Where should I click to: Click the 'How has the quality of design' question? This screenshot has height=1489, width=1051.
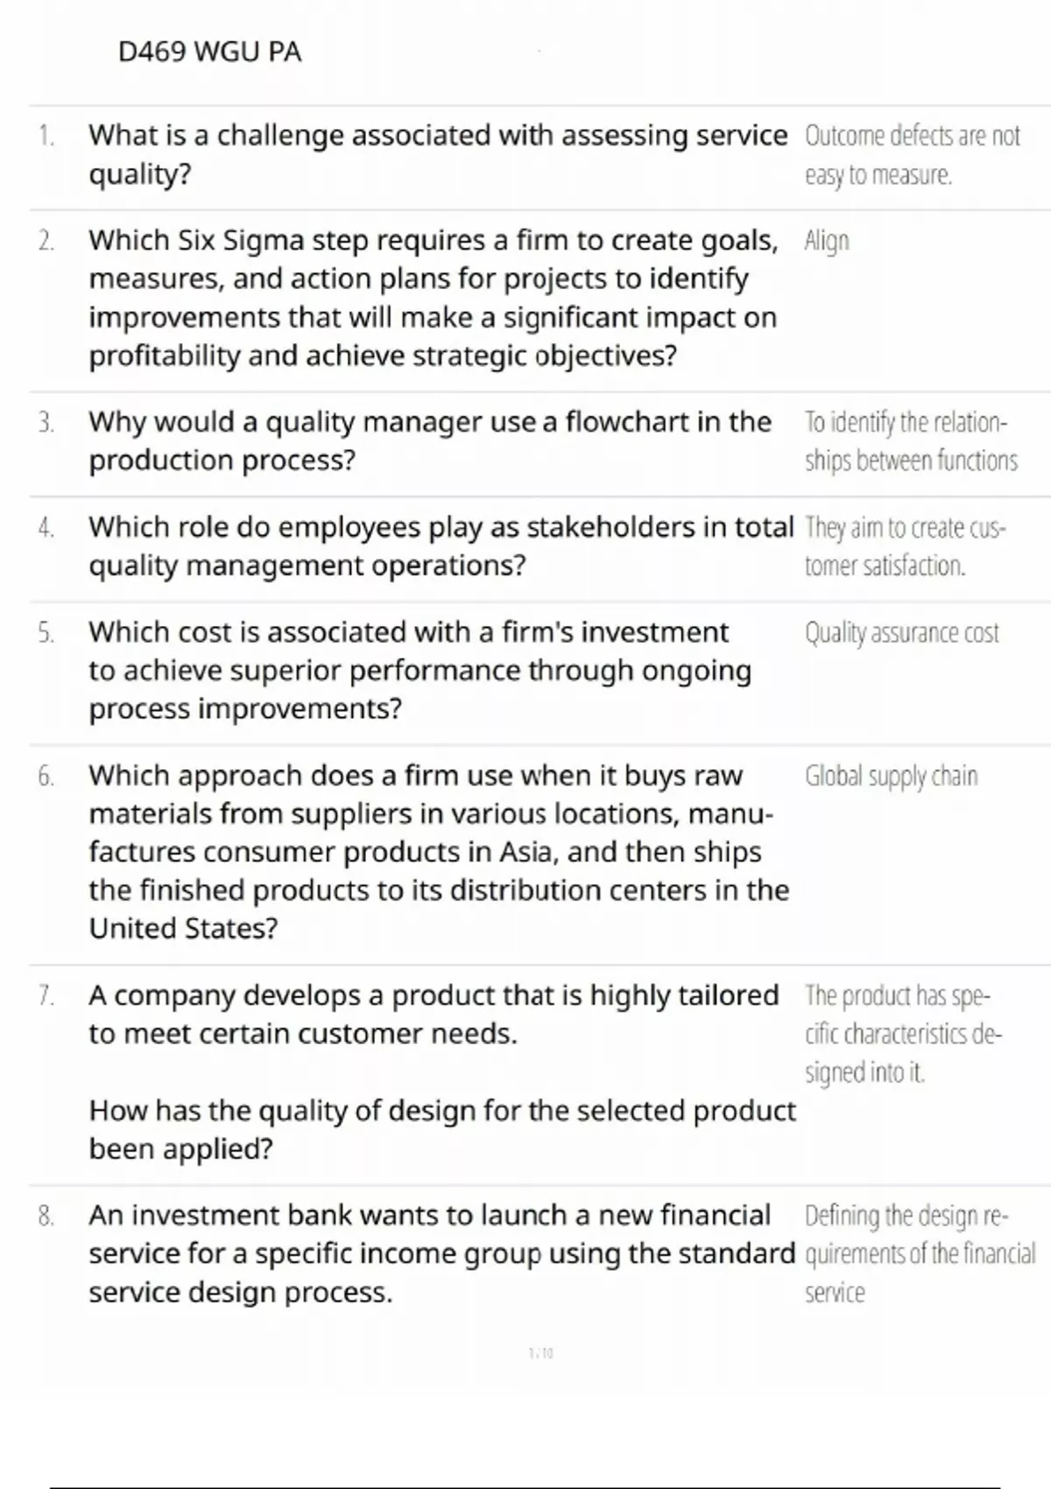click(x=441, y=1129)
